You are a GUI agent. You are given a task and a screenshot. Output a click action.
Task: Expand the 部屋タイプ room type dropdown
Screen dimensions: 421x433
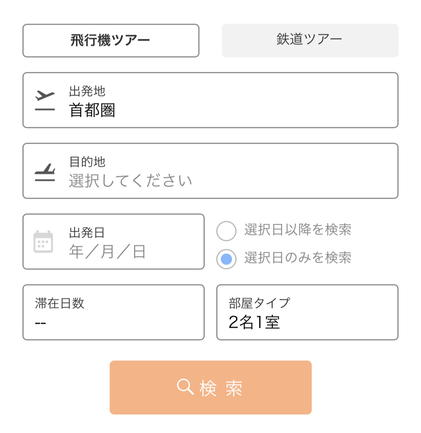[307, 312]
